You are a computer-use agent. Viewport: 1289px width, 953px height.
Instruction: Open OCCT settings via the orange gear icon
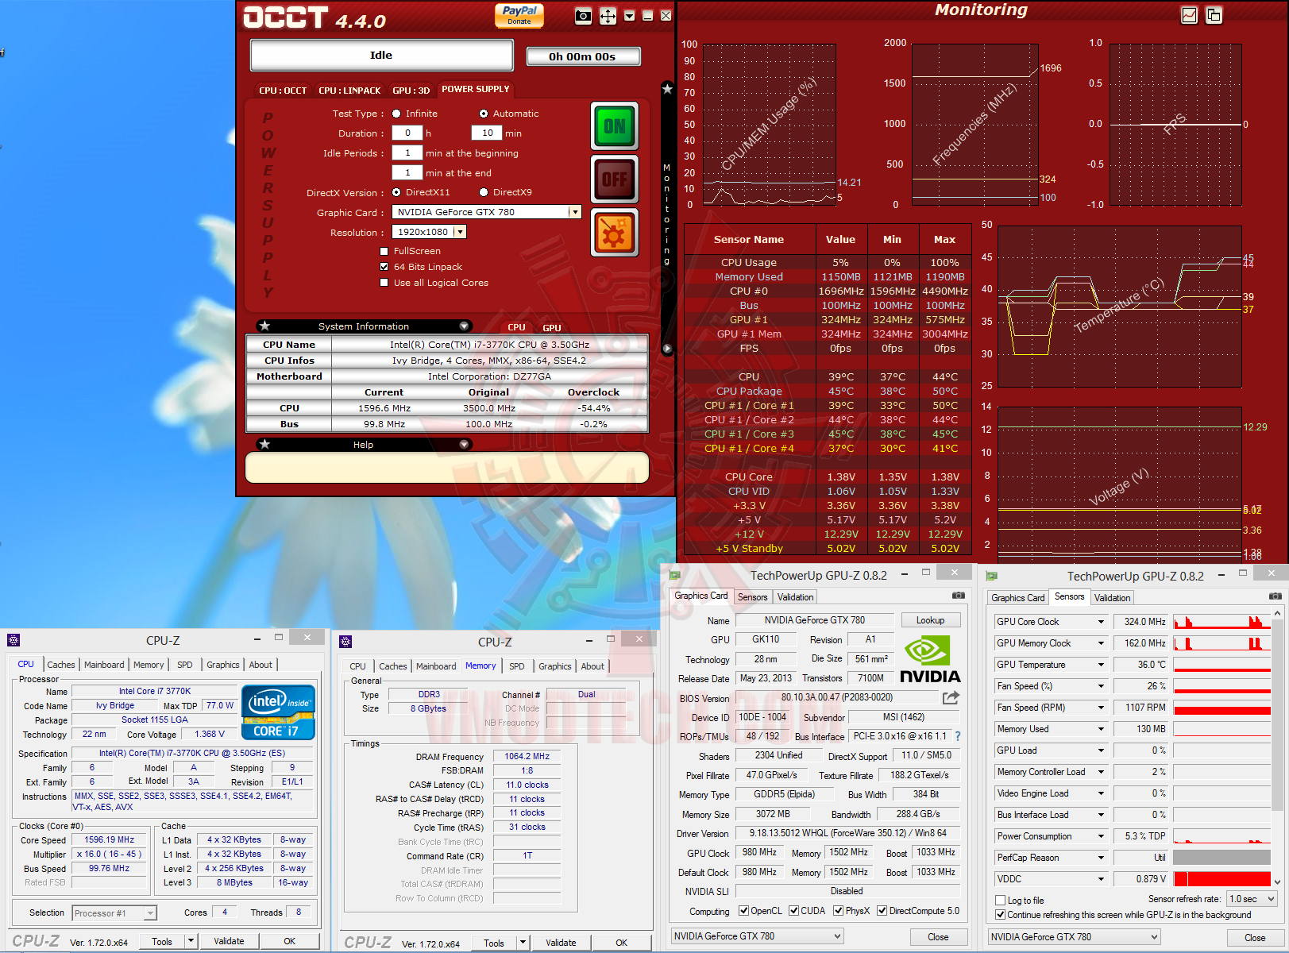click(x=615, y=233)
